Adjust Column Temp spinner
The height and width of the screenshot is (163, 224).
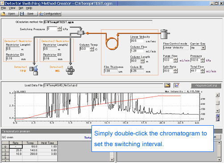[92, 49]
